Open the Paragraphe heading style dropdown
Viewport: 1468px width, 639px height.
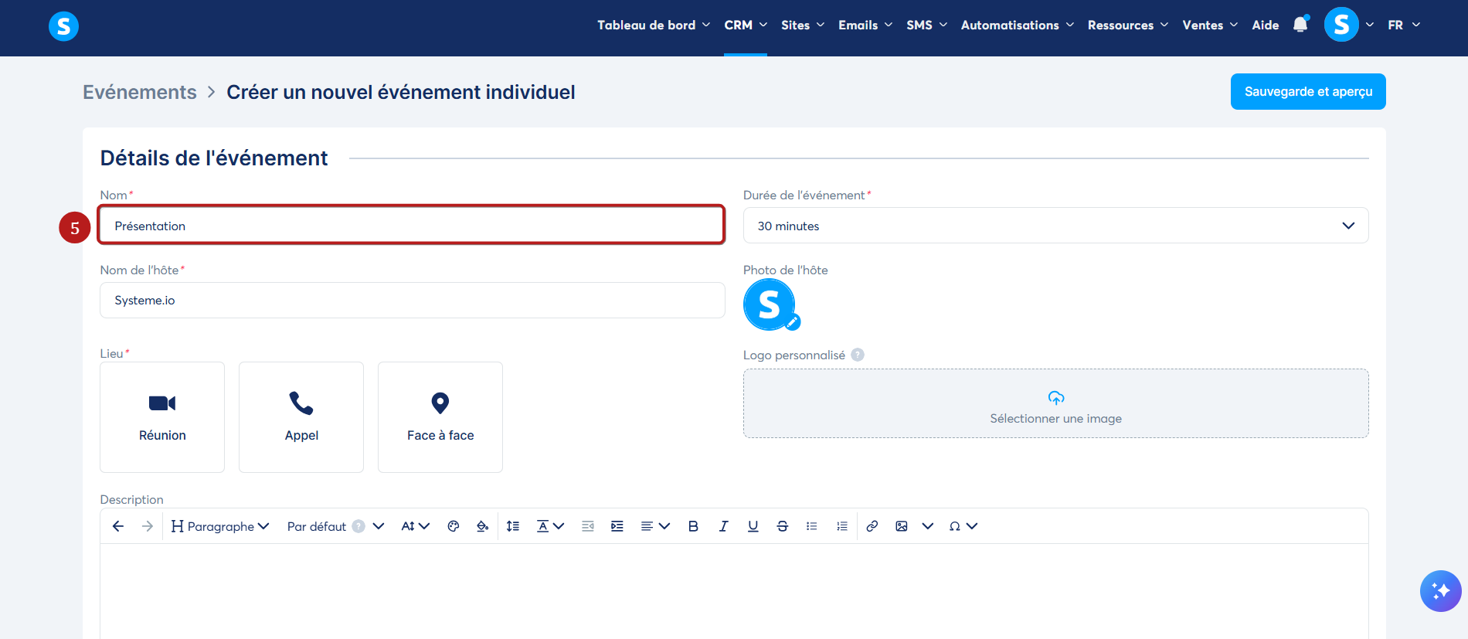pos(220,526)
